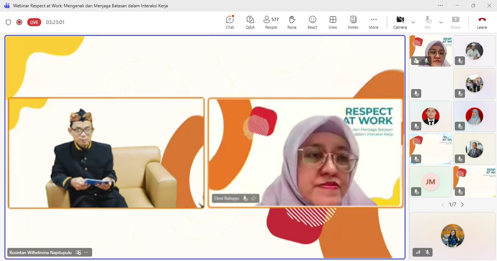This screenshot has height=261, width=497.
Task: Select the JM participant tile
Action: point(430,182)
